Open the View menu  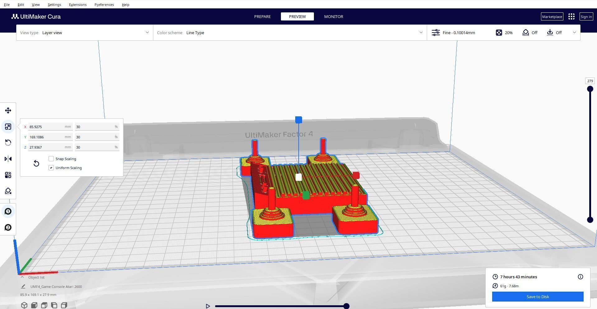36,5
